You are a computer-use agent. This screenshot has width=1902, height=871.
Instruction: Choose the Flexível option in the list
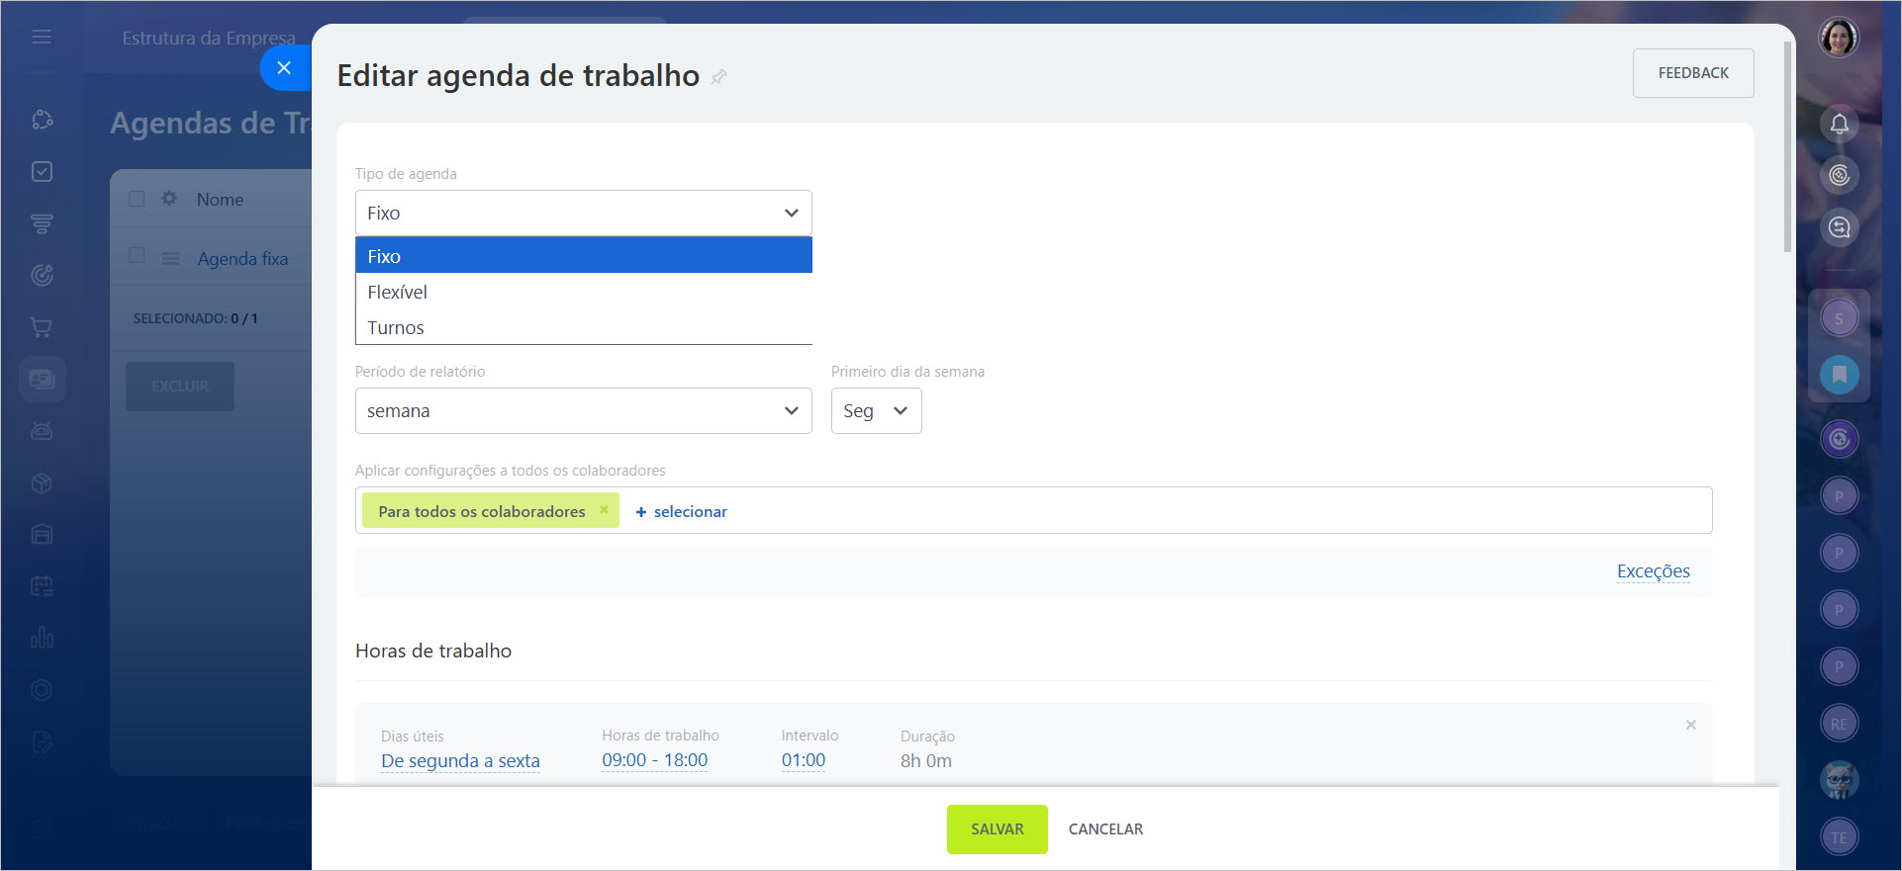[584, 292]
